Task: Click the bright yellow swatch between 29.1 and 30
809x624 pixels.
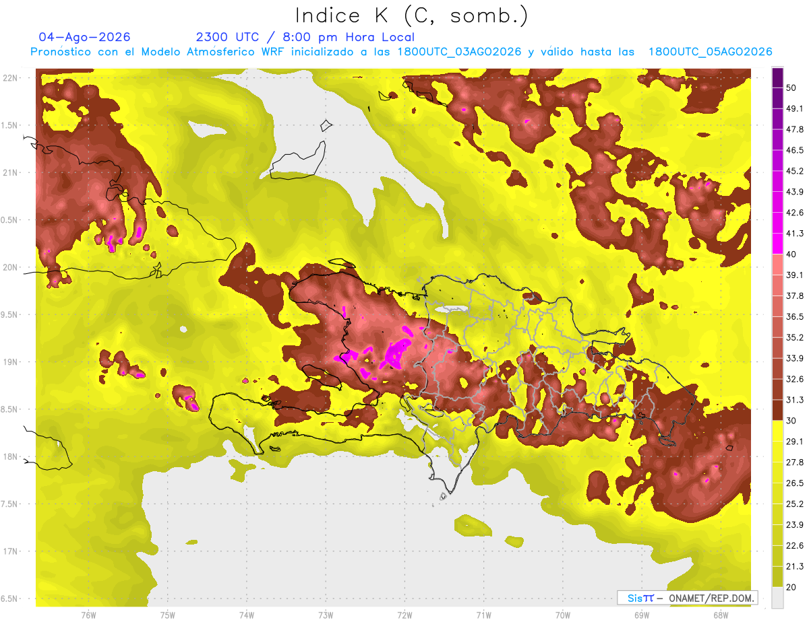Action: pyautogui.click(x=778, y=431)
